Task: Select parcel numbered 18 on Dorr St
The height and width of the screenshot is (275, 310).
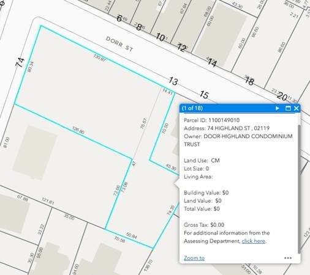Action: [249, 81]
